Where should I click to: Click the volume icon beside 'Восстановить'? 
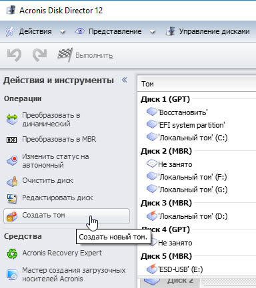(x=152, y=112)
